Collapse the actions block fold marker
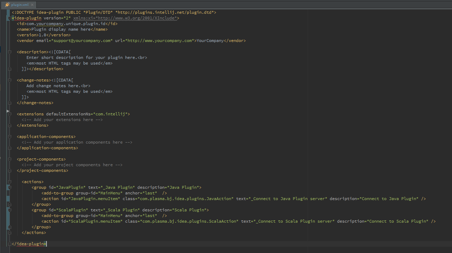 point(10,182)
